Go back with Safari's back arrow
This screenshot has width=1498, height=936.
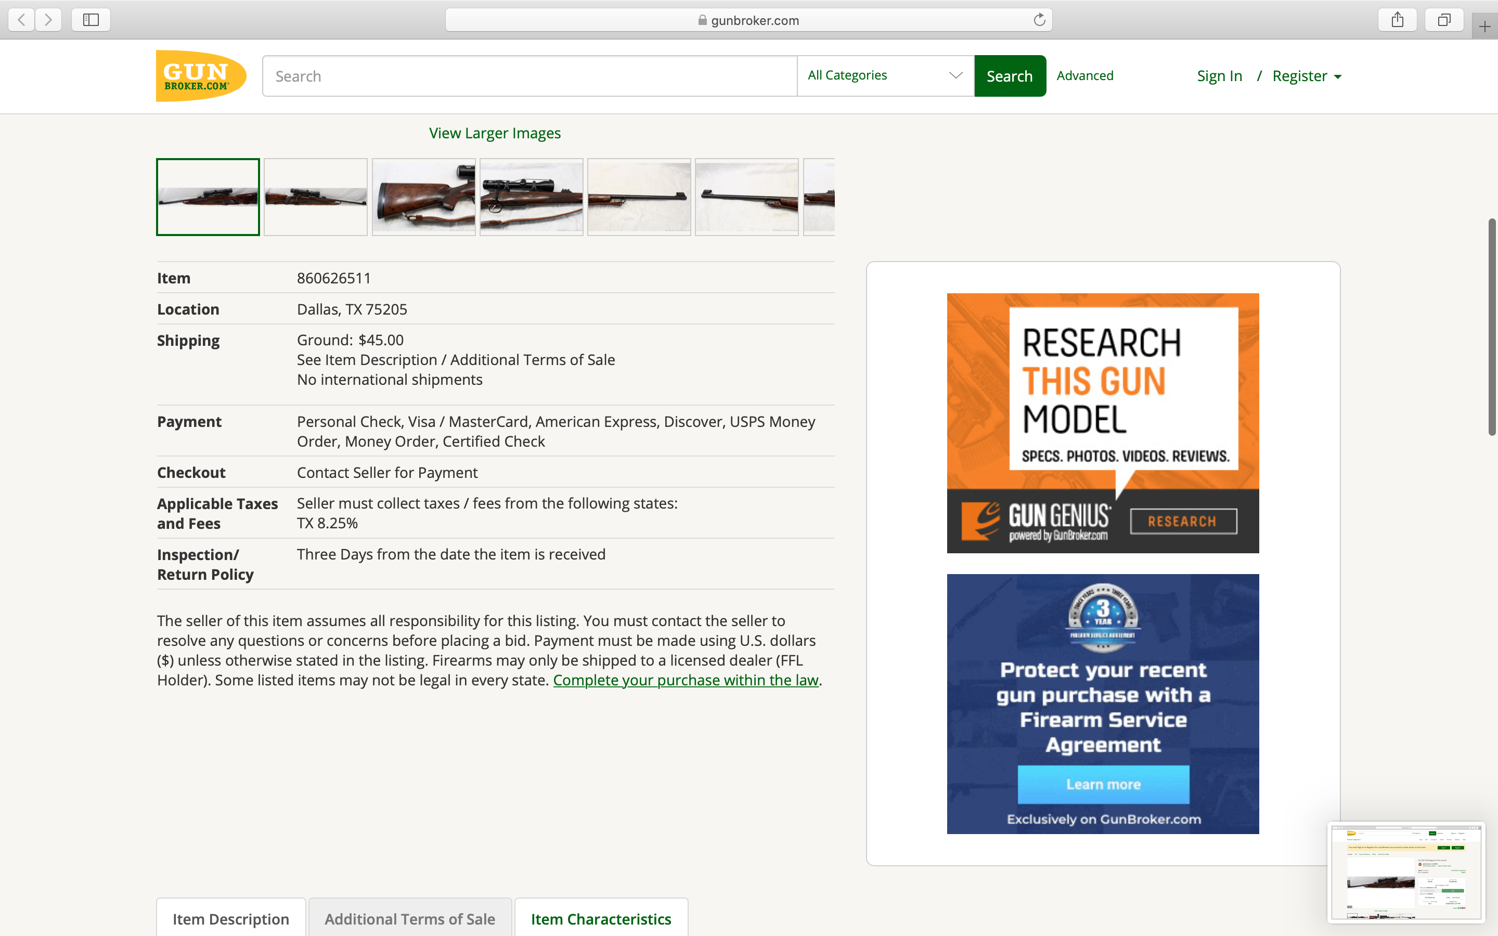tap(22, 20)
